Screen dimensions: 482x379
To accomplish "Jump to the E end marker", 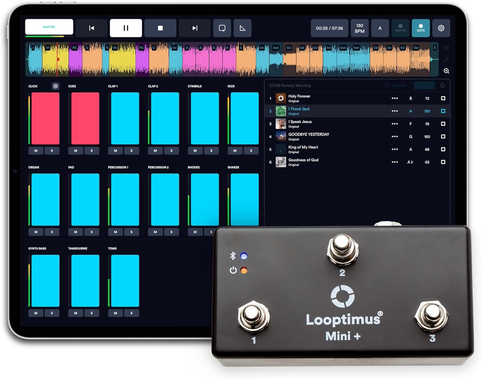I will tap(435, 48).
